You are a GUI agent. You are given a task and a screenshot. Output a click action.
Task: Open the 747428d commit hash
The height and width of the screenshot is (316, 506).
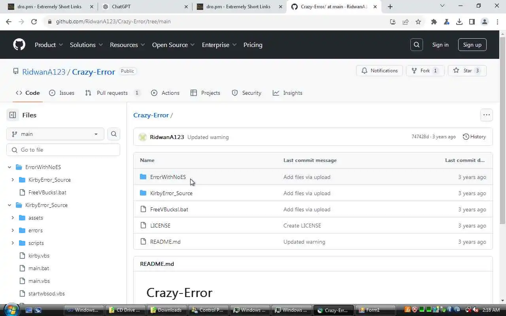[420, 137]
